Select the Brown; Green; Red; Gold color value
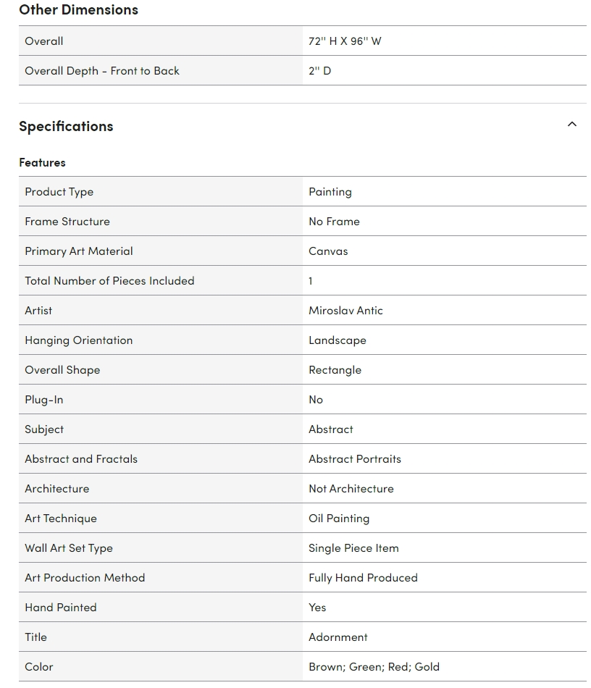 [374, 667]
